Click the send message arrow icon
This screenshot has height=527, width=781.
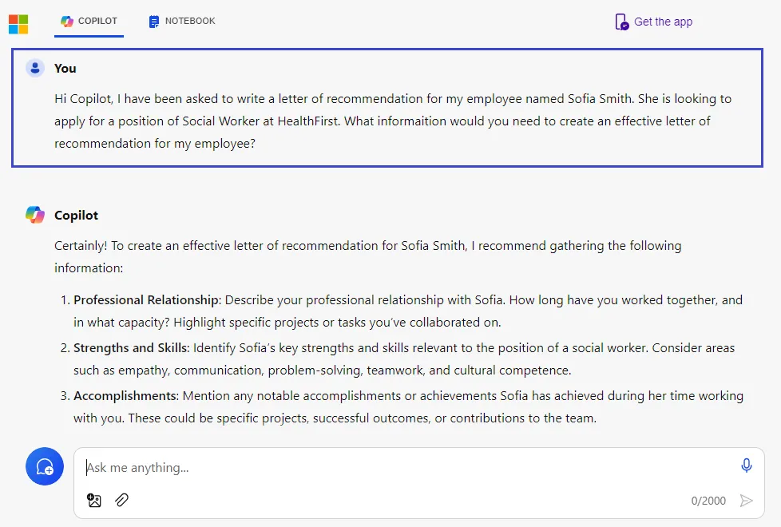[746, 500]
